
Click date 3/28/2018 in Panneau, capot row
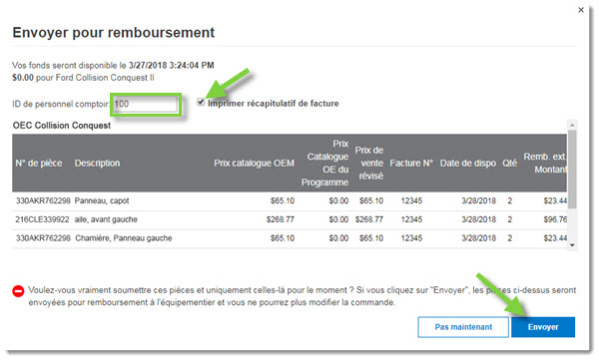pos(478,200)
